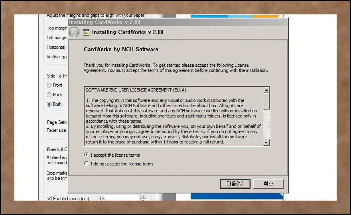Image resolution: width=351 pixels, height=215 pixels.
Task: Click the circular back arrow in the installer
Action: pos(74,32)
